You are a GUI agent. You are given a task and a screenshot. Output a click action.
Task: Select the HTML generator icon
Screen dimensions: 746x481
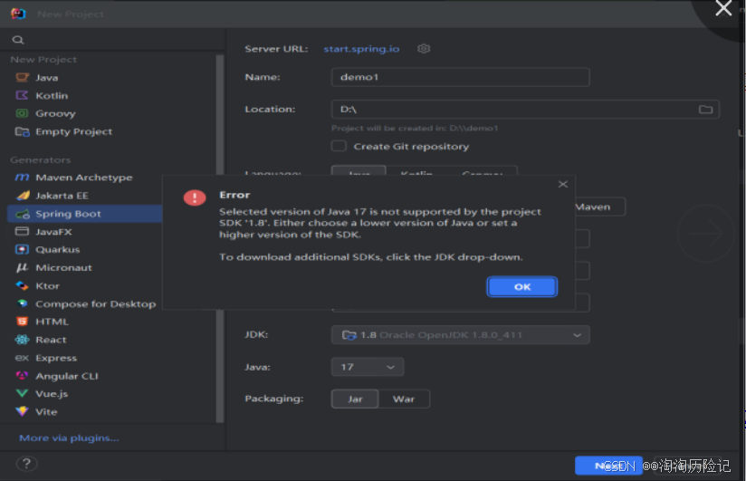(22, 322)
